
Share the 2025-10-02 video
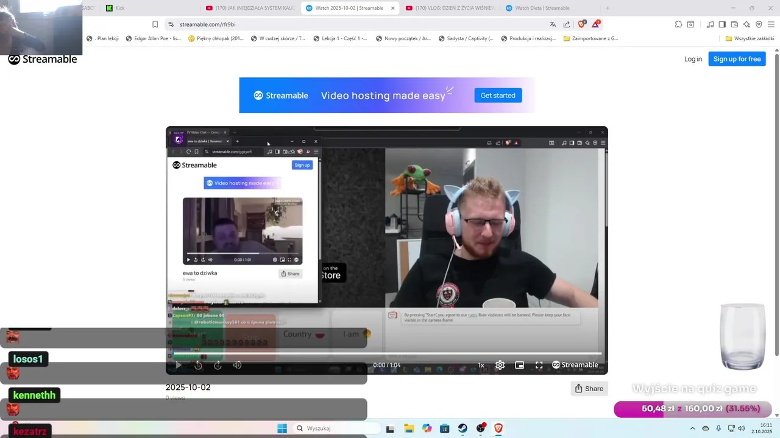589,389
